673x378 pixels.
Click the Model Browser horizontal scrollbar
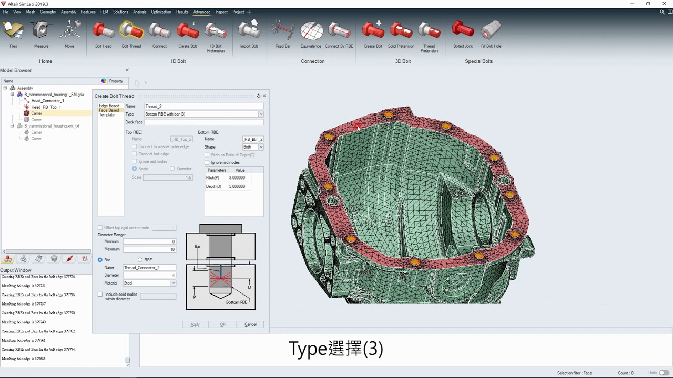pos(47,251)
